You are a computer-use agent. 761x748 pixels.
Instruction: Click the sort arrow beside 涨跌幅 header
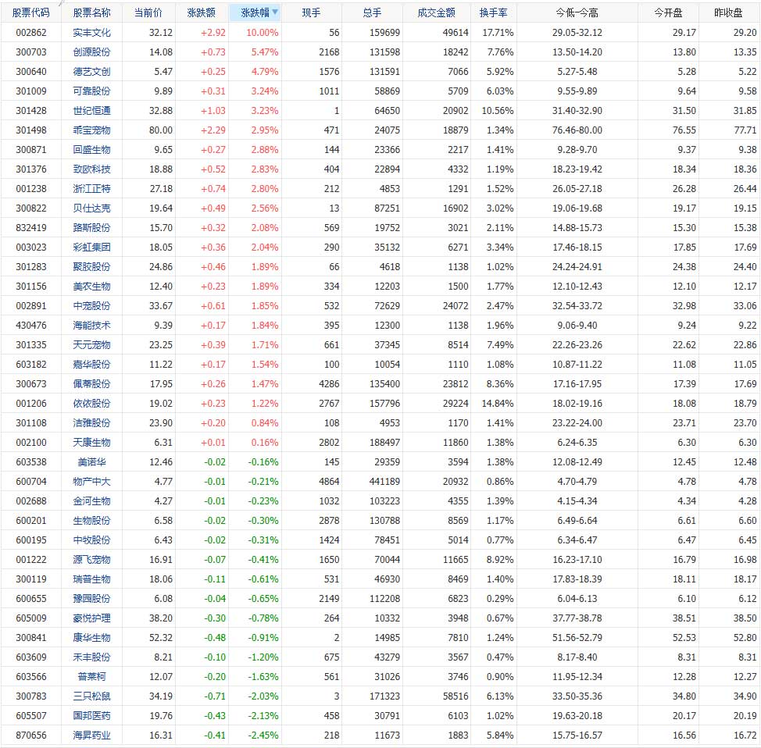coord(274,12)
